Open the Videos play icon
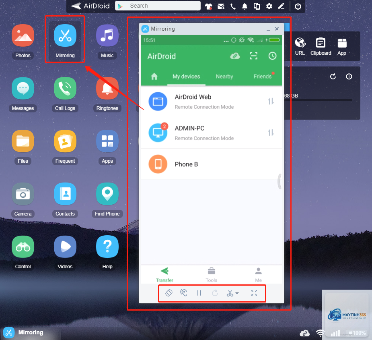This screenshot has height=340, width=372. (x=65, y=247)
